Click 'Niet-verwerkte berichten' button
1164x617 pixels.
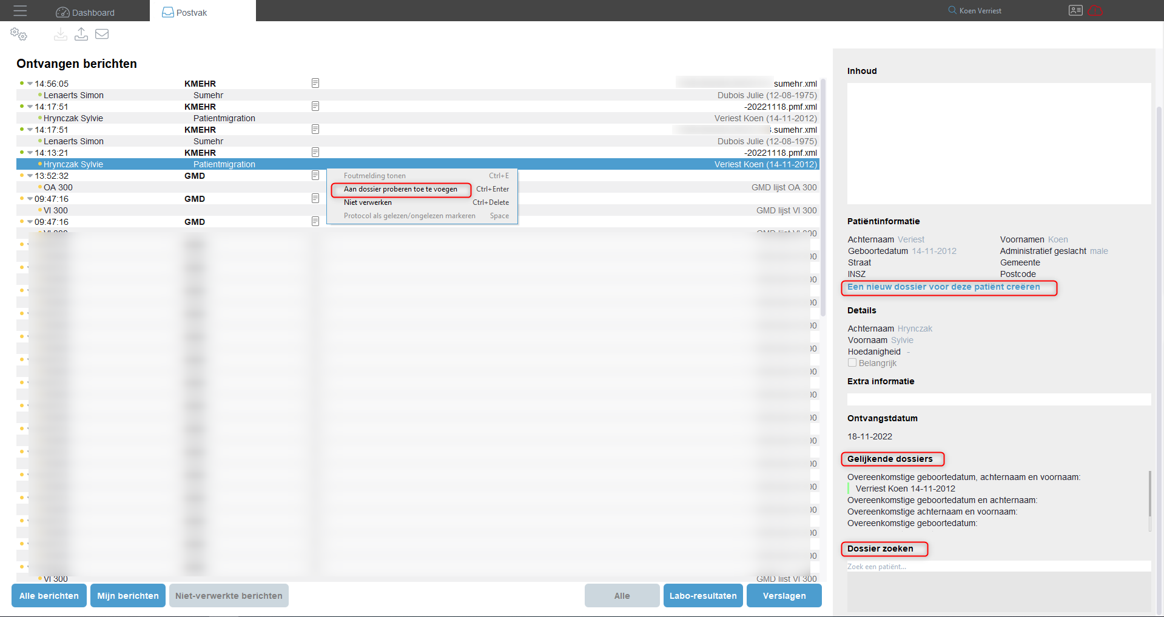(x=229, y=596)
